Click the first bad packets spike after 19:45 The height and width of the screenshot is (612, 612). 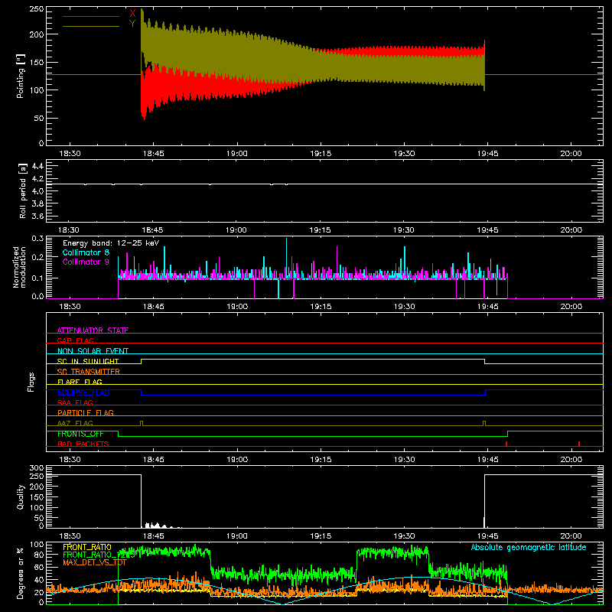click(506, 444)
